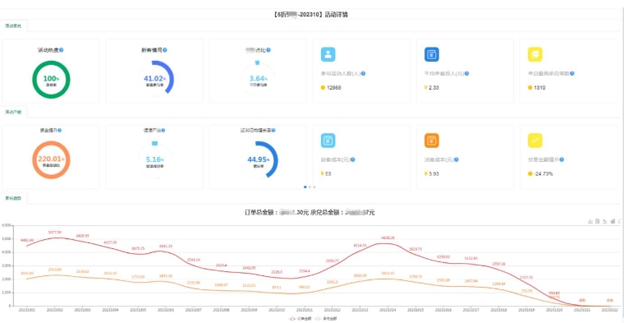624x323 pixels.
Task: Click help icon above the 5.16% donut
Action: [x=163, y=130]
